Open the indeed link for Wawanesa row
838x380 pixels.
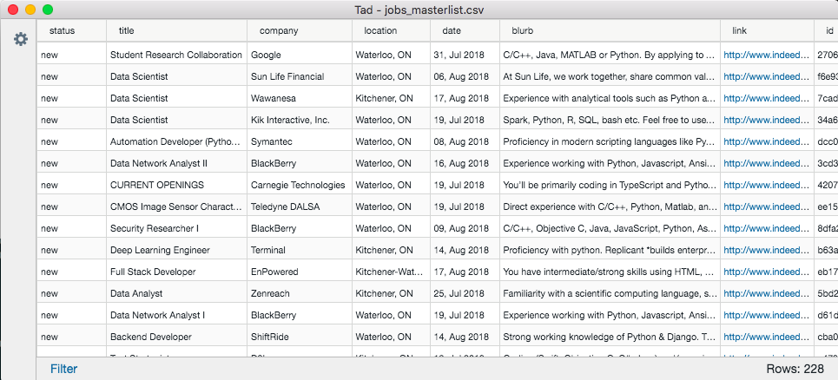coord(767,98)
